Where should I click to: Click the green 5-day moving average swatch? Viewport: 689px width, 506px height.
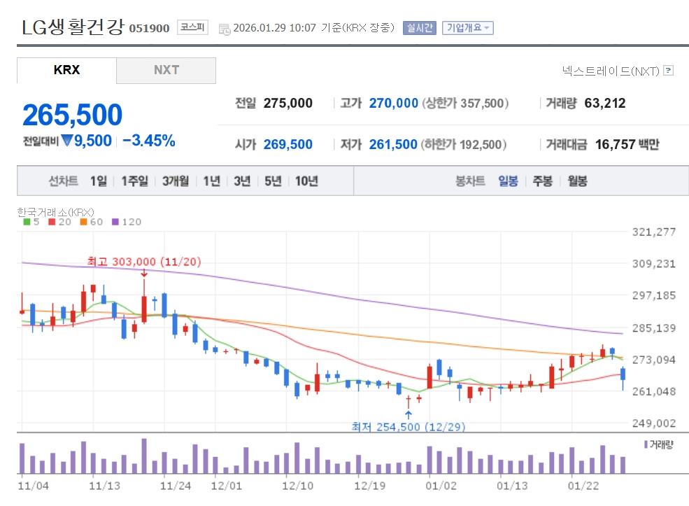point(27,222)
